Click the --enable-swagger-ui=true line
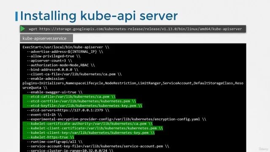The height and width of the screenshot is (152, 270). [x=54, y=92]
